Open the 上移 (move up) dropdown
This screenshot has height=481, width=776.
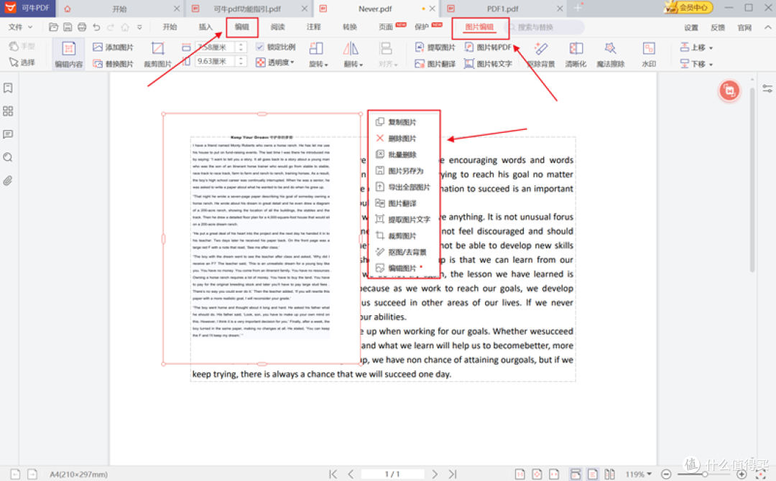pos(696,47)
